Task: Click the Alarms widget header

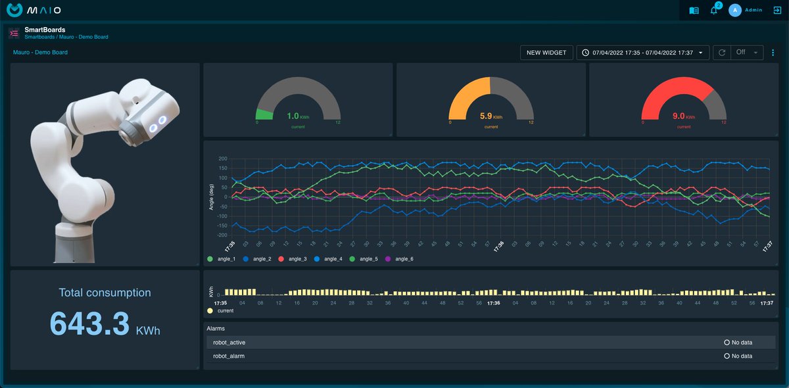Action: click(217, 327)
